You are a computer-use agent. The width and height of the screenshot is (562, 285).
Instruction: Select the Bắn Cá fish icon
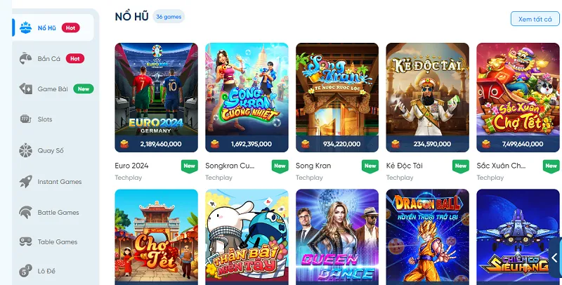pos(25,58)
